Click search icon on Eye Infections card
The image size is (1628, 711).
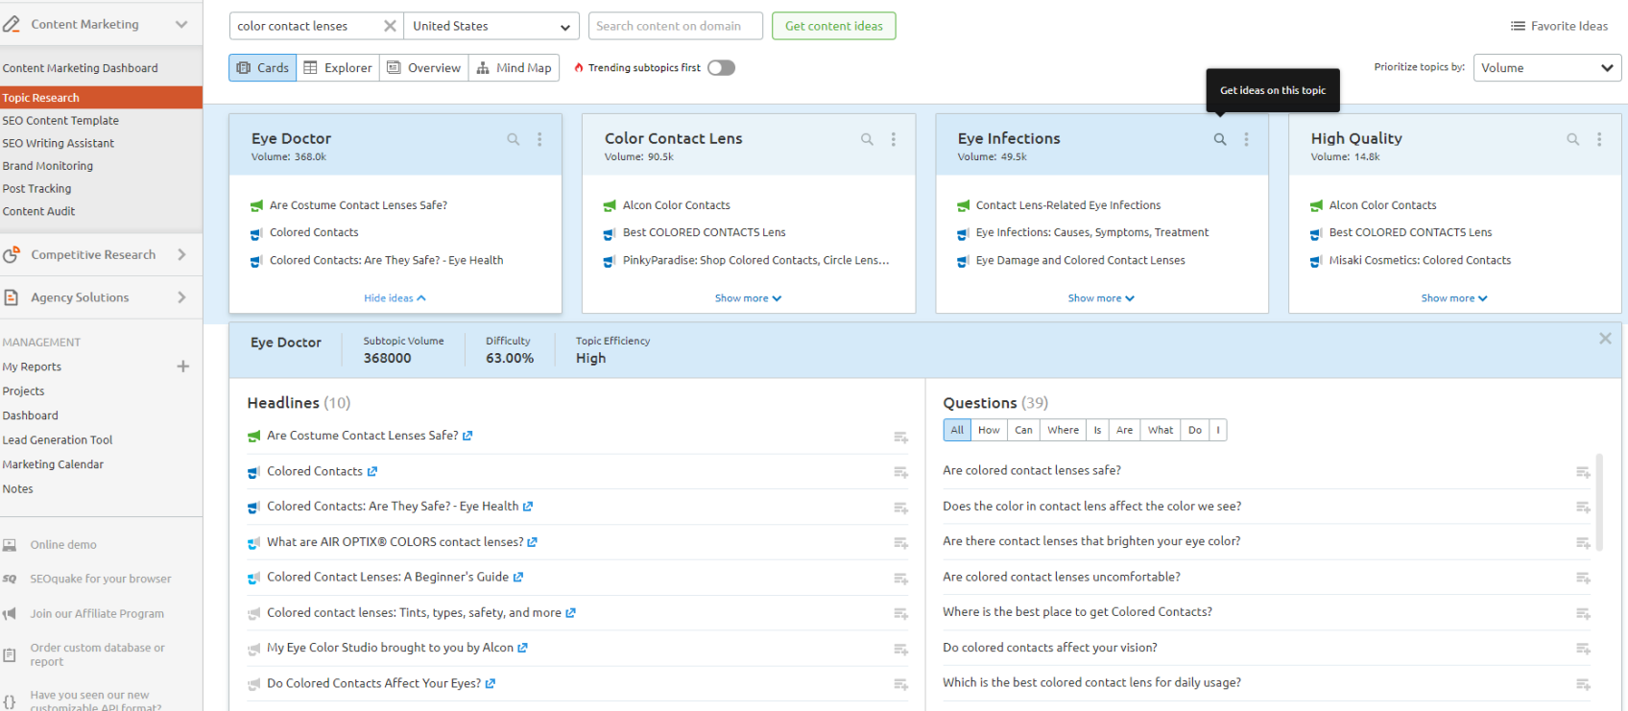1219,139
